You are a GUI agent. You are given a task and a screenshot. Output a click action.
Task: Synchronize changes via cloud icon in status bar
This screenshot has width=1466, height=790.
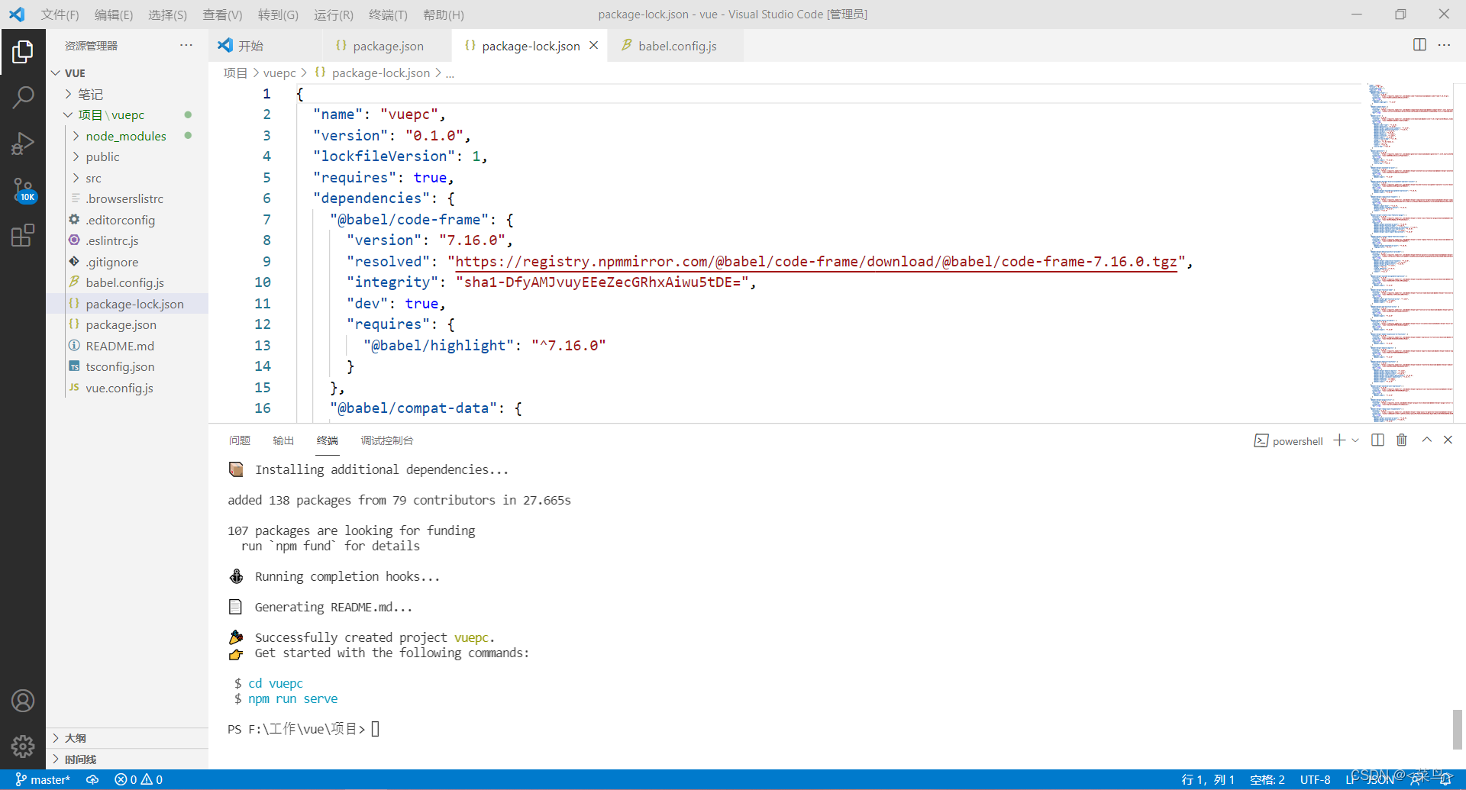pos(92,779)
